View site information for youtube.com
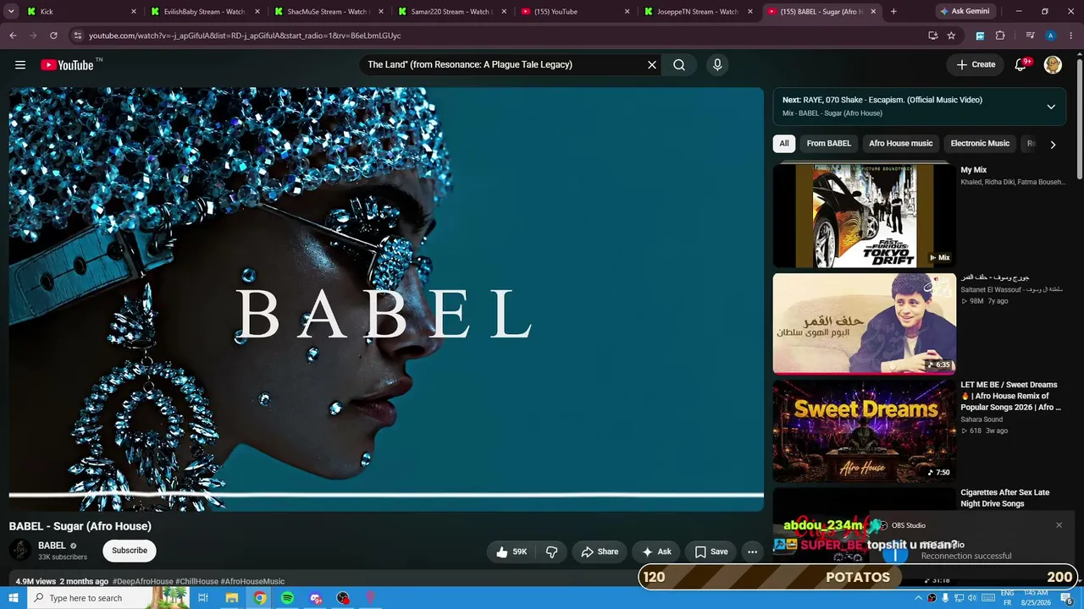This screenshot has height=609, width=1084. pyautogui.click(x=77, y=36)
